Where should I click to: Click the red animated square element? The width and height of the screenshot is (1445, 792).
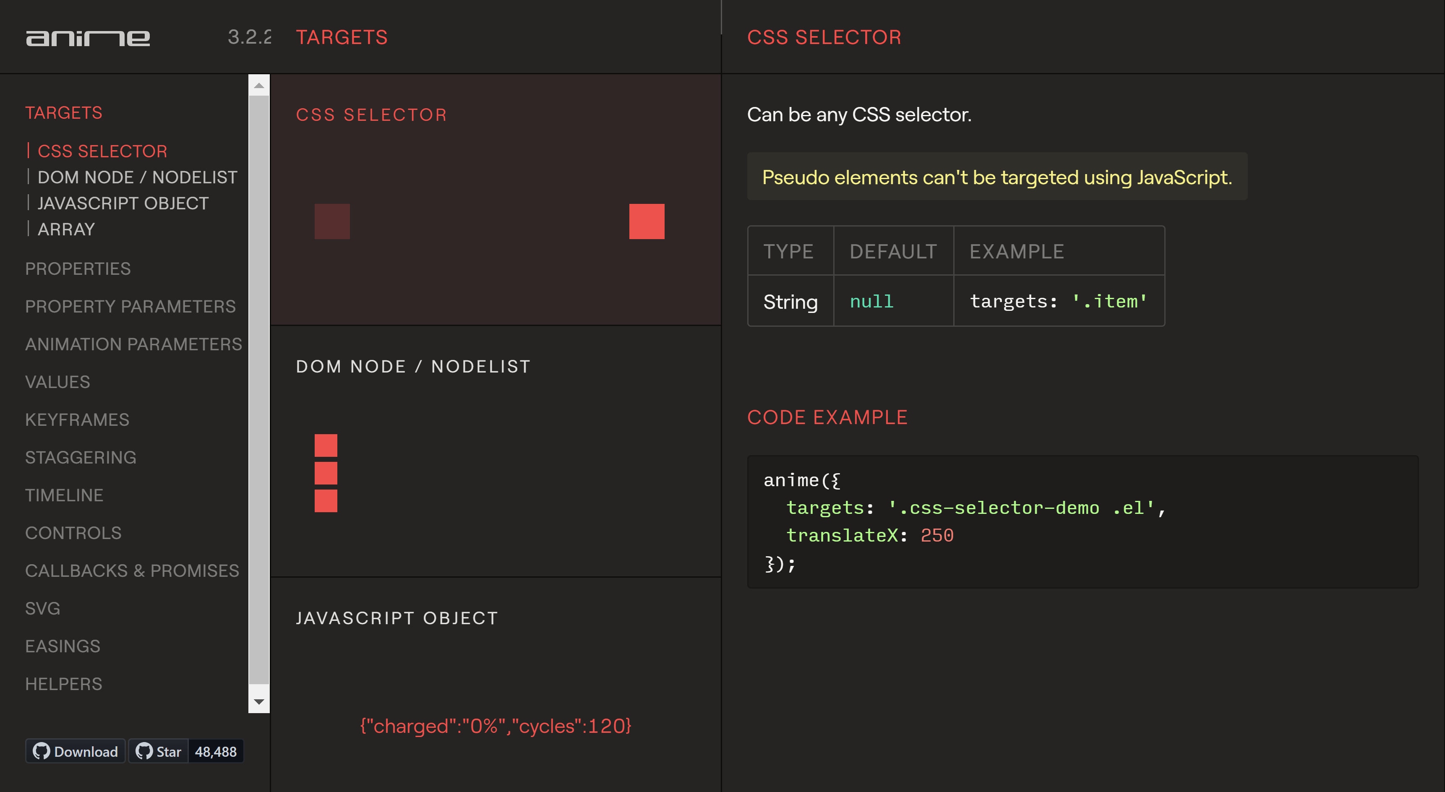647,221
